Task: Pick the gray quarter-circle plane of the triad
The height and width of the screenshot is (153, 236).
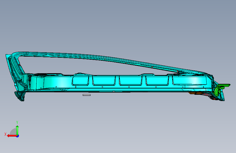Action: 13,131
